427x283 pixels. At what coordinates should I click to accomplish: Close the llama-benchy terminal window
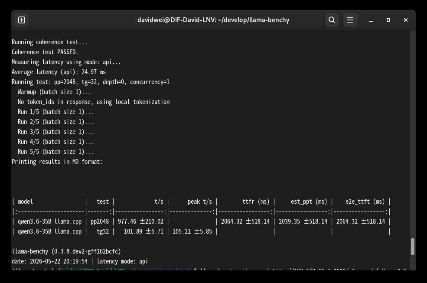[x=405, y=20]
